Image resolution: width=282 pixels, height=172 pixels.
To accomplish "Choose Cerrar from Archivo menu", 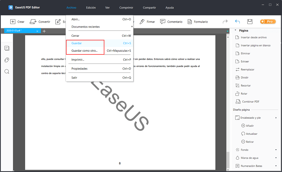I will 100,36.
